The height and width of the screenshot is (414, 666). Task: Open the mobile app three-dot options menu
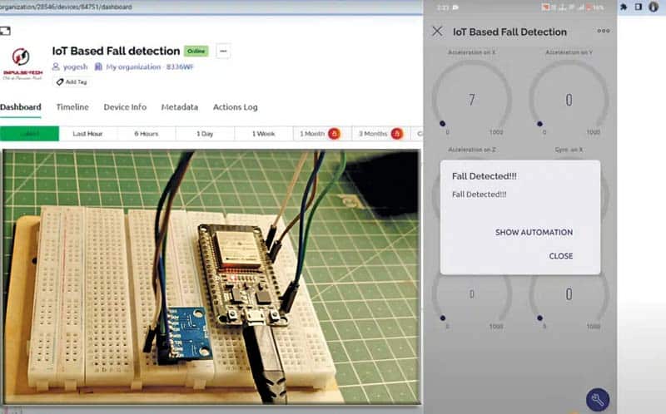(x=604, y=32)
